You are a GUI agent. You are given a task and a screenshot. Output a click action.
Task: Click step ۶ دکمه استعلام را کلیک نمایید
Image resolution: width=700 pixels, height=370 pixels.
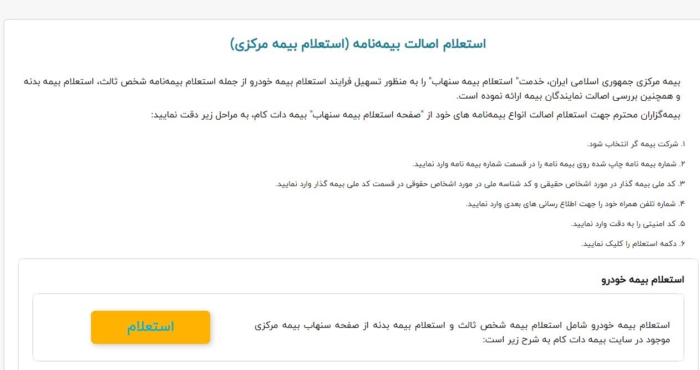633,244
